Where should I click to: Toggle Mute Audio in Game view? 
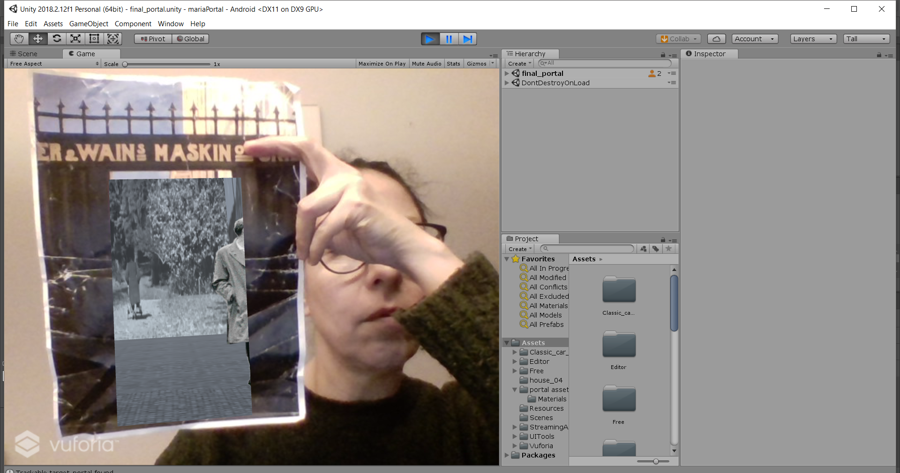click(x=426, y=64)
